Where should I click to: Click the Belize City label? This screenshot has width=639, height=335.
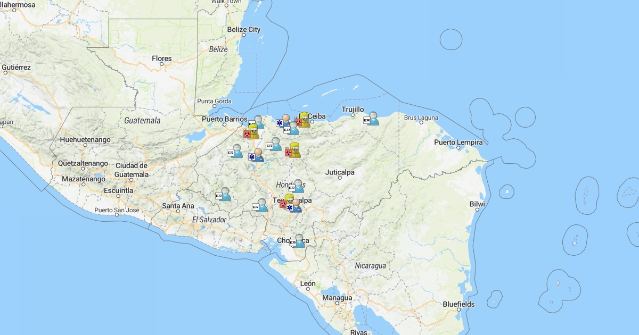point(244,30)
